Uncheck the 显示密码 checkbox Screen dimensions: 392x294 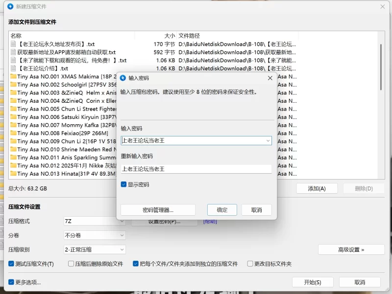[x=124, y=184]
